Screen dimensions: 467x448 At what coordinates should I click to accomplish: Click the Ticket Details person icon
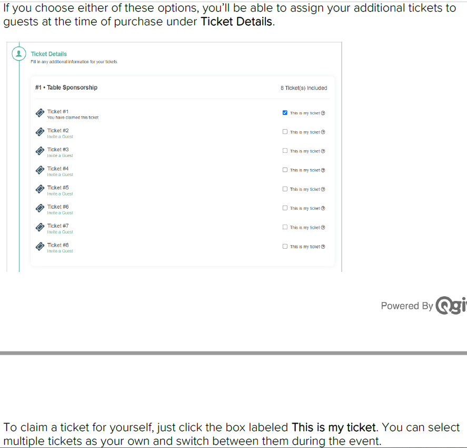tap(19, 54)
